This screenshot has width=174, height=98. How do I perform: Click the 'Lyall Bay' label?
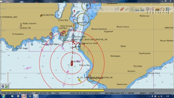coord(63,28)
